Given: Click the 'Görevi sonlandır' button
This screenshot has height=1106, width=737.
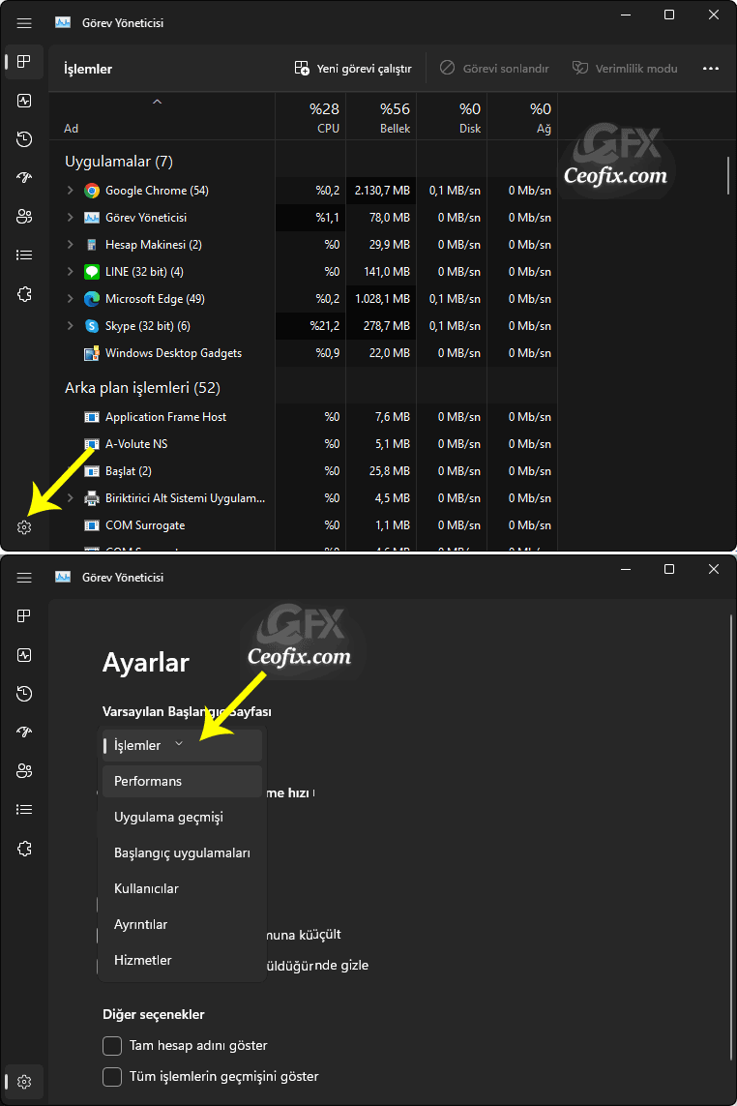Looking at the screenshot, I should tap(494, 69).
